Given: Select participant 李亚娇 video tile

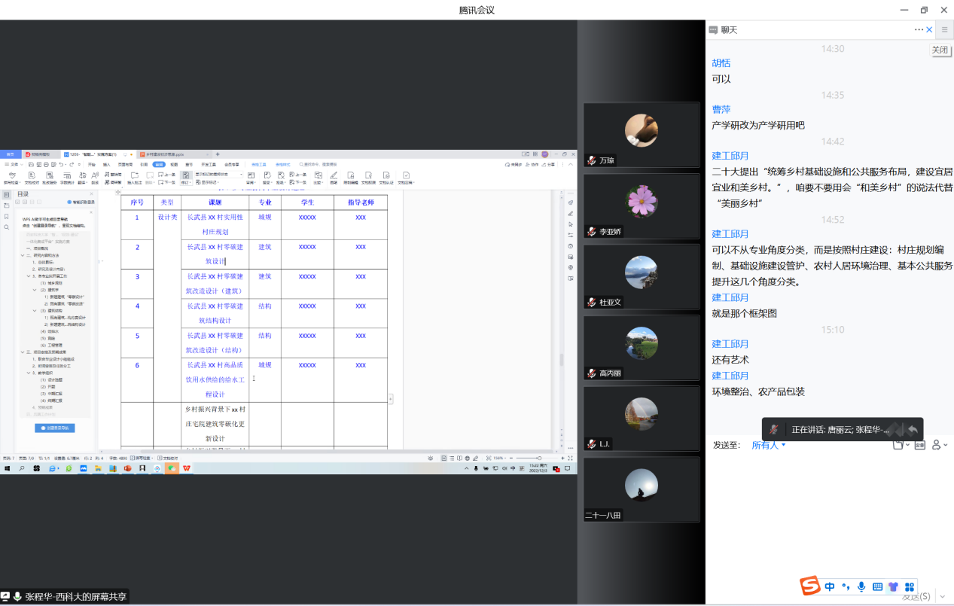Looking at the screenshot, I should (x=642, y=206).
